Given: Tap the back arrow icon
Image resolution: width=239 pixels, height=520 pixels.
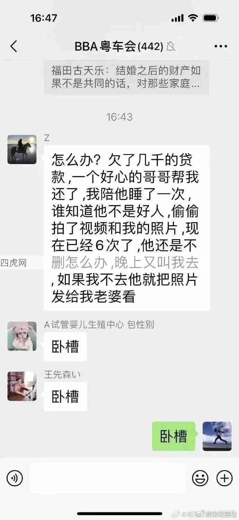Looking at the screenshot, I should pos(14,46).
